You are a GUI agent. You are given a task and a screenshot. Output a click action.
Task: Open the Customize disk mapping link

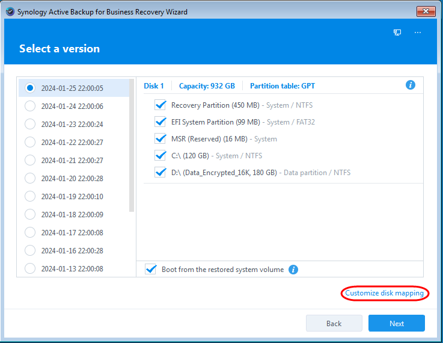pos(385,293)
